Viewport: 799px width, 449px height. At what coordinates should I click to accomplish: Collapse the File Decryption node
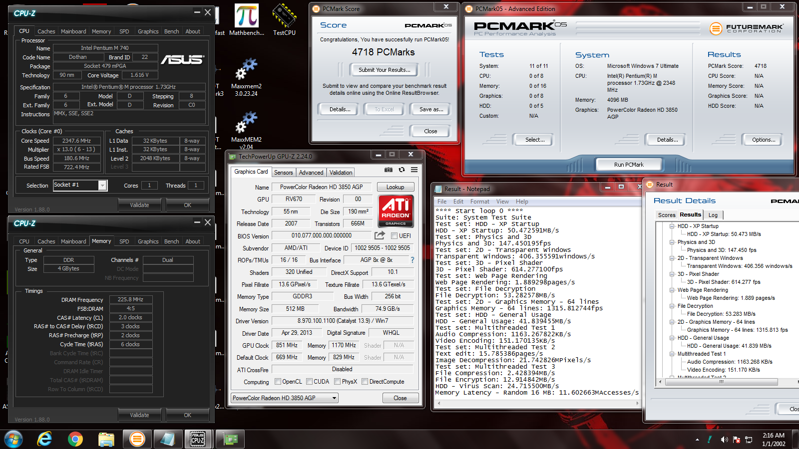(x=672, y=306)
